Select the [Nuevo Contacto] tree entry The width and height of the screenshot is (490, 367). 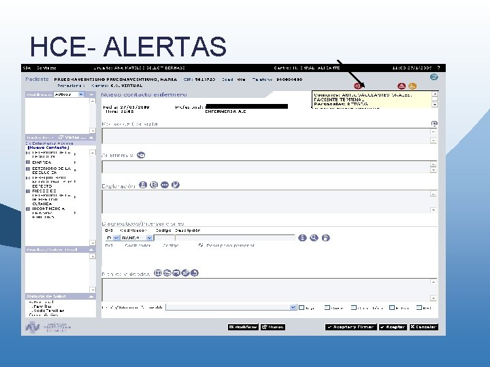coord(48,147)
